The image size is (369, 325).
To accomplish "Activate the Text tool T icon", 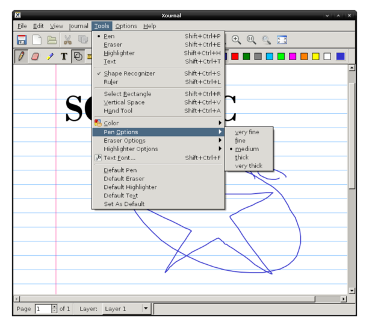I will pos(64,57).
